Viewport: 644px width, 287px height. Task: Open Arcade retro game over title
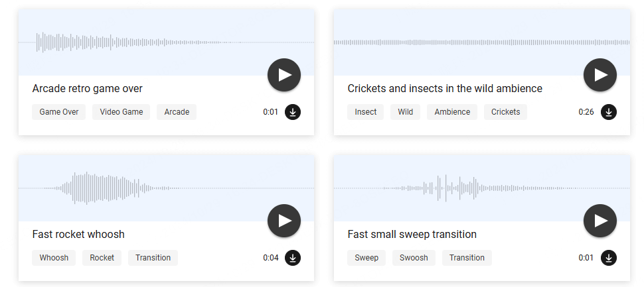[x=87, y=89]
